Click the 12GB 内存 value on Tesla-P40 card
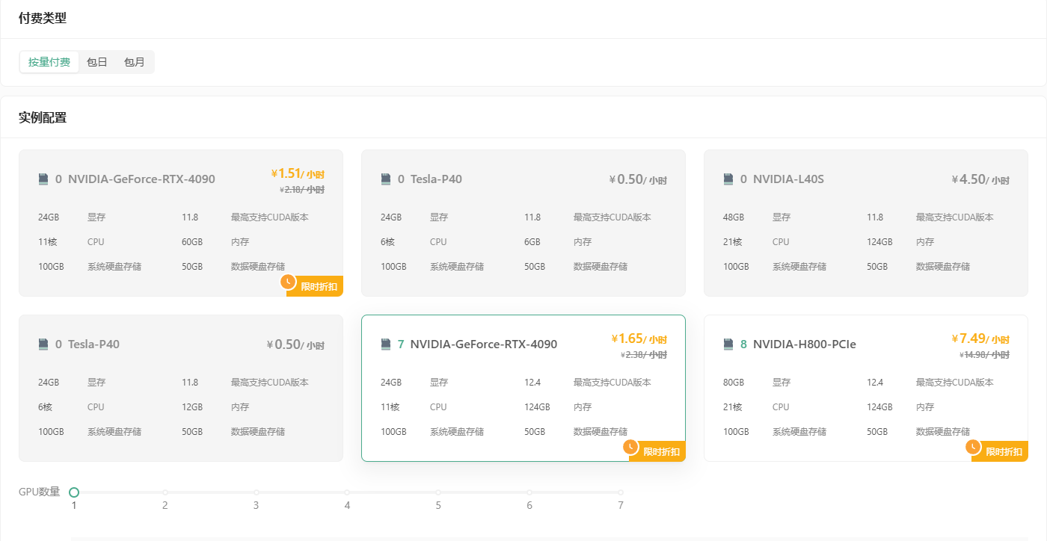This screenshot has width=1047, height=541. (192, 407)
